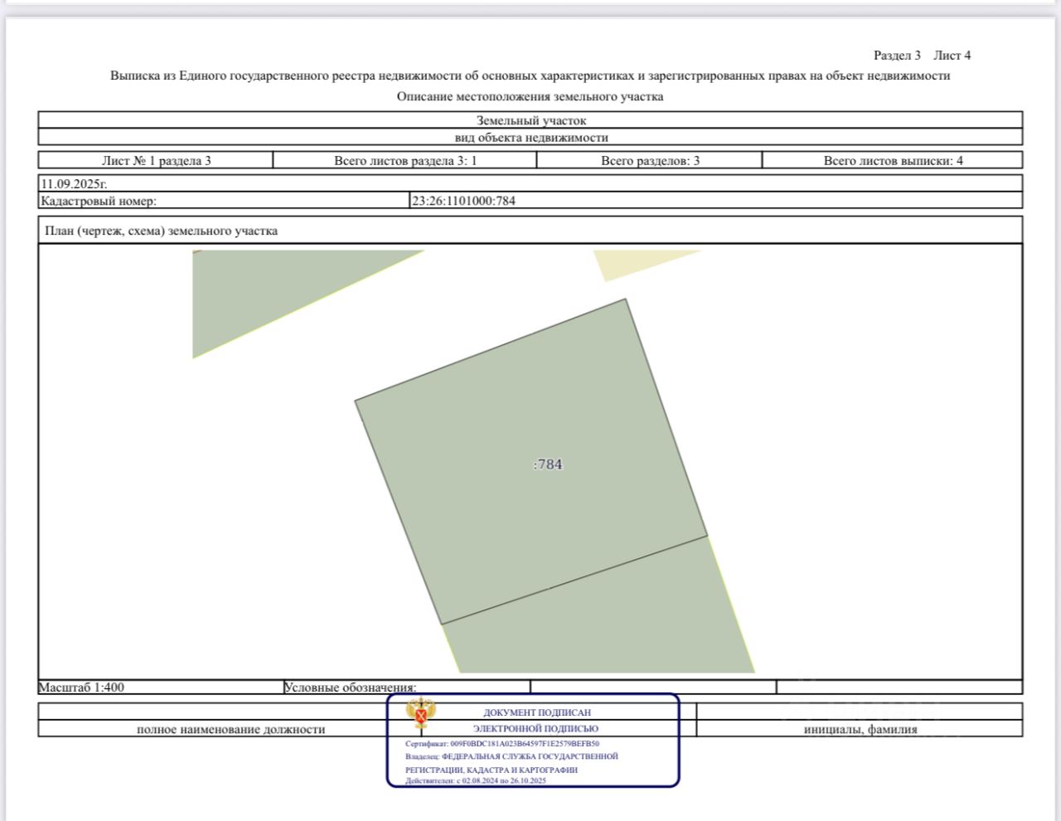
Task: Click the Russian coat of arms emblem
Action: (x=420, y=713)
